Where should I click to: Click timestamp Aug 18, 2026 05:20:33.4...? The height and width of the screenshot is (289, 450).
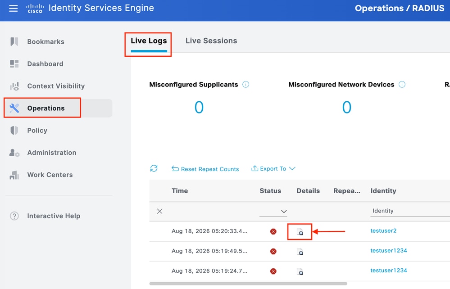click(x=209, y=231)
